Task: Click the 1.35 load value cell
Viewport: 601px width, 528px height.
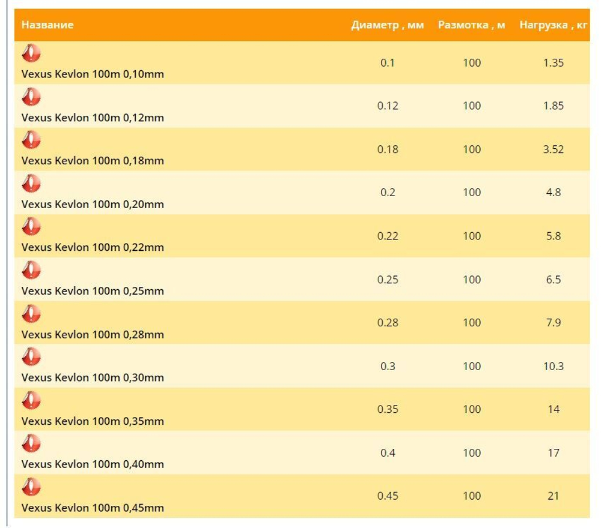Action: [x=553, y=62]
